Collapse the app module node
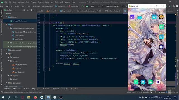The image size is (179, 100). (x=4, y=14)
